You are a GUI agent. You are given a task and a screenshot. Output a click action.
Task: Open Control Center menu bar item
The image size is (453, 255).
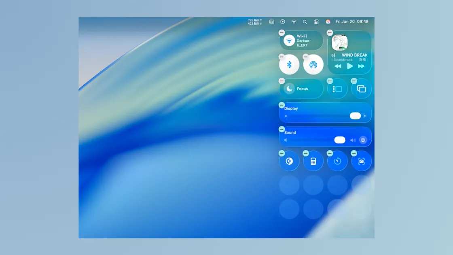pos(316,21)
